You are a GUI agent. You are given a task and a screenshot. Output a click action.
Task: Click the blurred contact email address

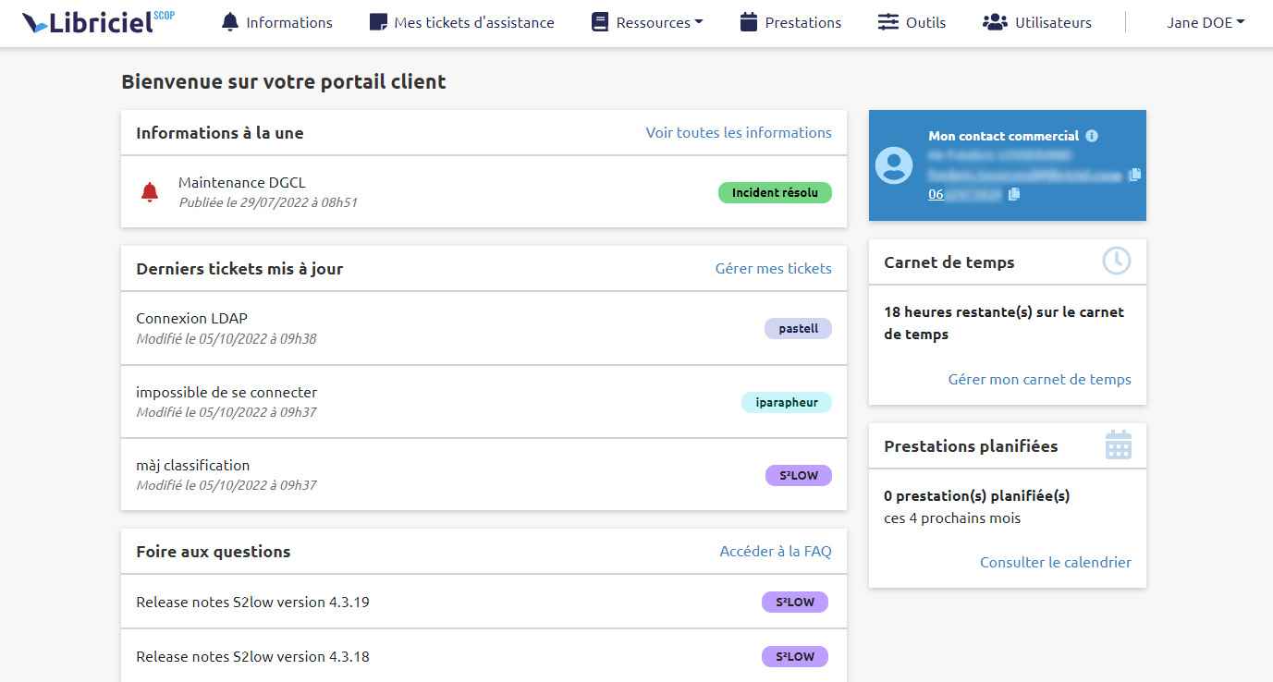click(x=1025, y=174)
